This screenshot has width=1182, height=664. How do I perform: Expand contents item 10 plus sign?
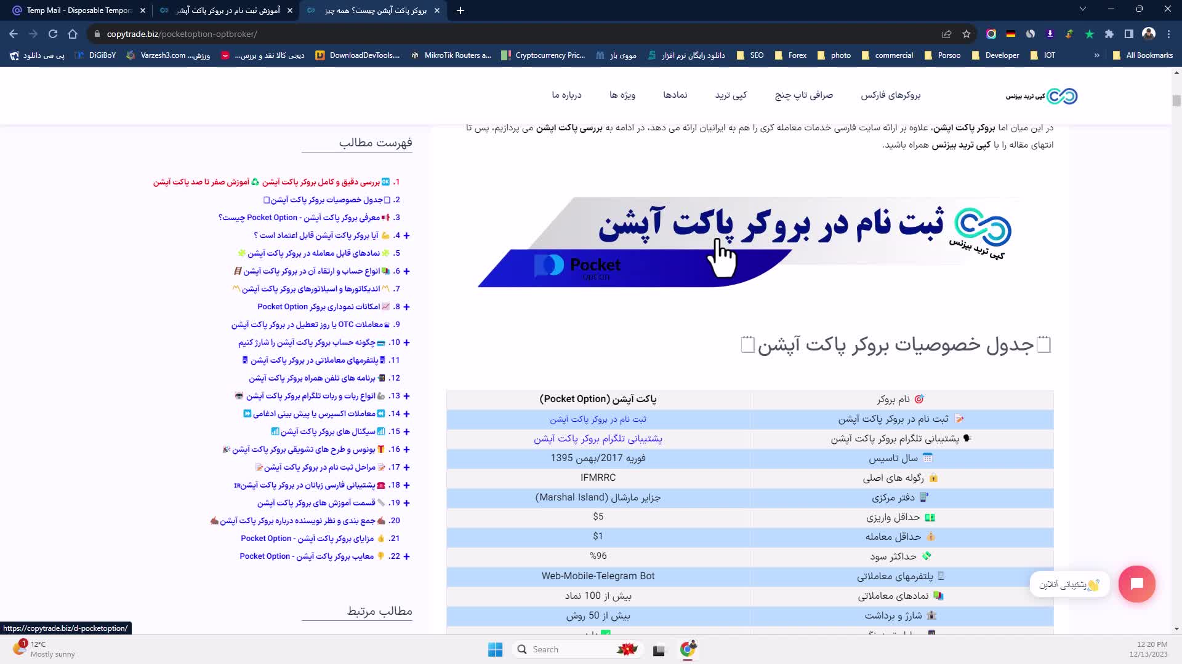[406, 342]
